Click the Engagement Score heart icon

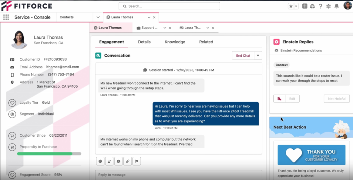pos(12,175)
